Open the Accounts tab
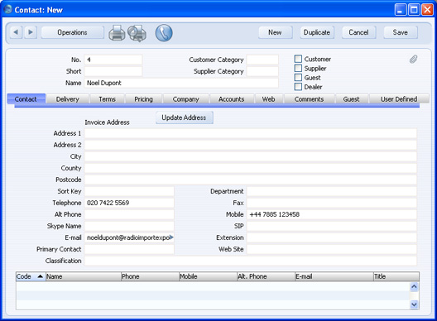 coord(231,99)
